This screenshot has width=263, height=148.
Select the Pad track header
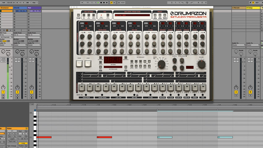[x=34, y=8]
